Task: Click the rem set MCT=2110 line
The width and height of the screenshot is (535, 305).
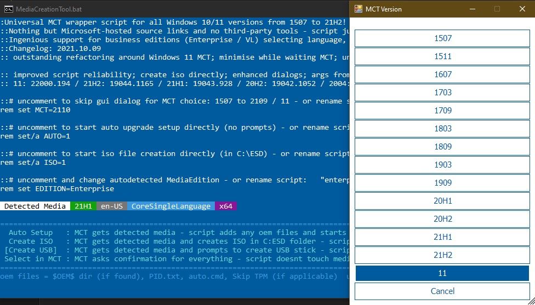Action: (35, 110)
